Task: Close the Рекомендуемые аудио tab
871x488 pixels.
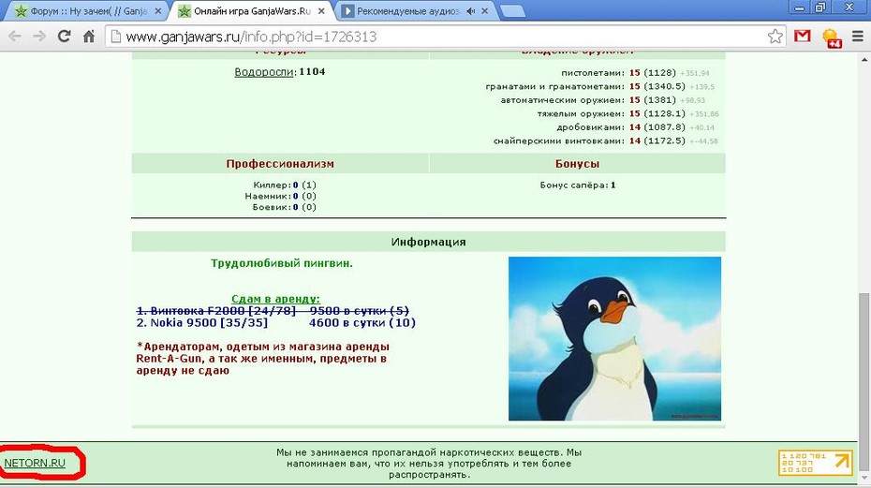Action: click(484, 11)
